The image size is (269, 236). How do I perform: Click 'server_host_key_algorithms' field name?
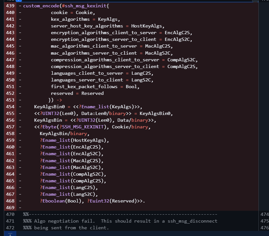click(87, 26)
